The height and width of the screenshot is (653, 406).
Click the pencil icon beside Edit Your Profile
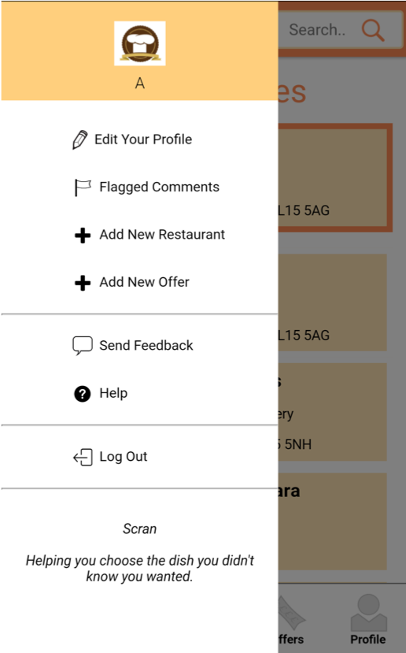coord(80,139)
